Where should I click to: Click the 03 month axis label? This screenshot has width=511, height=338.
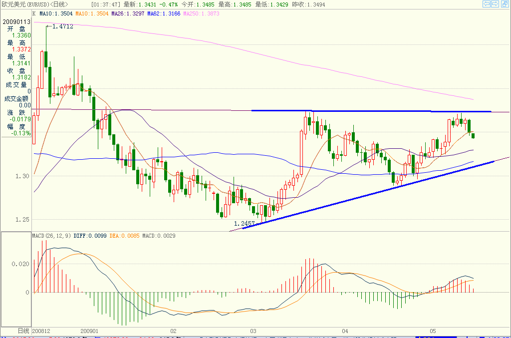pyautogui.click(x=253, y=331)
